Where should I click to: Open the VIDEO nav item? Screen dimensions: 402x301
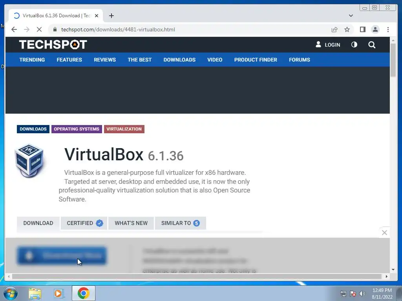[x=215, y=60]
